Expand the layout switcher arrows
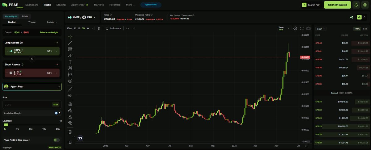The image size is (371, 150). click(365, 17)
